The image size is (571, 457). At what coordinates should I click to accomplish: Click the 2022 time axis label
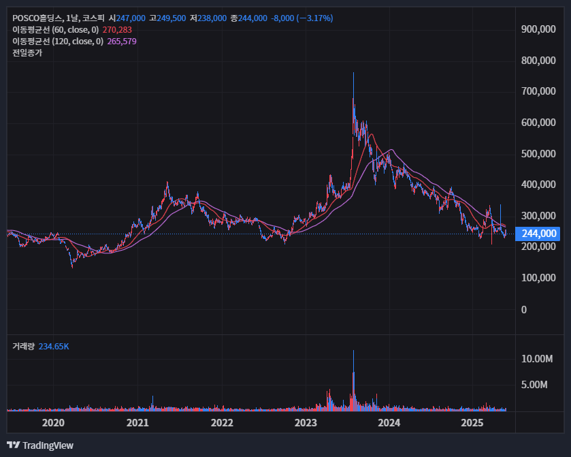coord(222,423)
